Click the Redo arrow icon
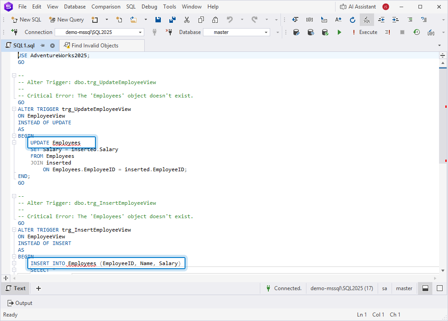The height and width of the screenshot is (321, 448). [x=254, y=20]
